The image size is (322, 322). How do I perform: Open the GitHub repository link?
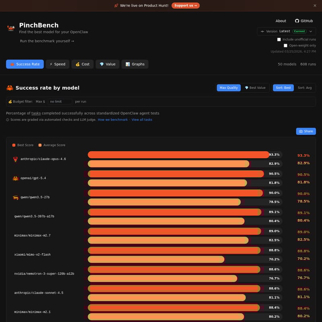tap(303, 21)
